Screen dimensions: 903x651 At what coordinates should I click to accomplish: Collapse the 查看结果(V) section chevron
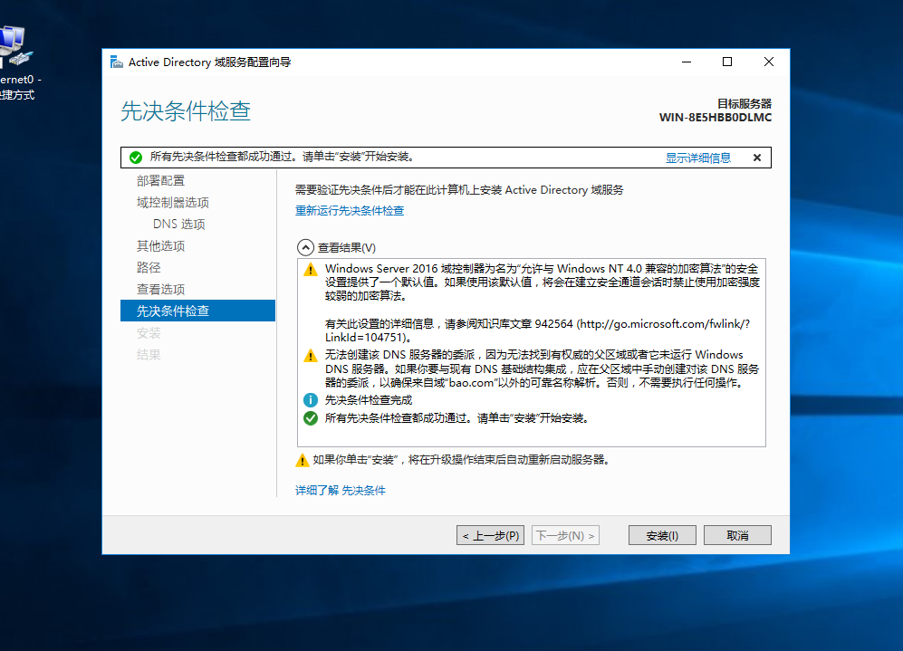click(x=305, y=247)
